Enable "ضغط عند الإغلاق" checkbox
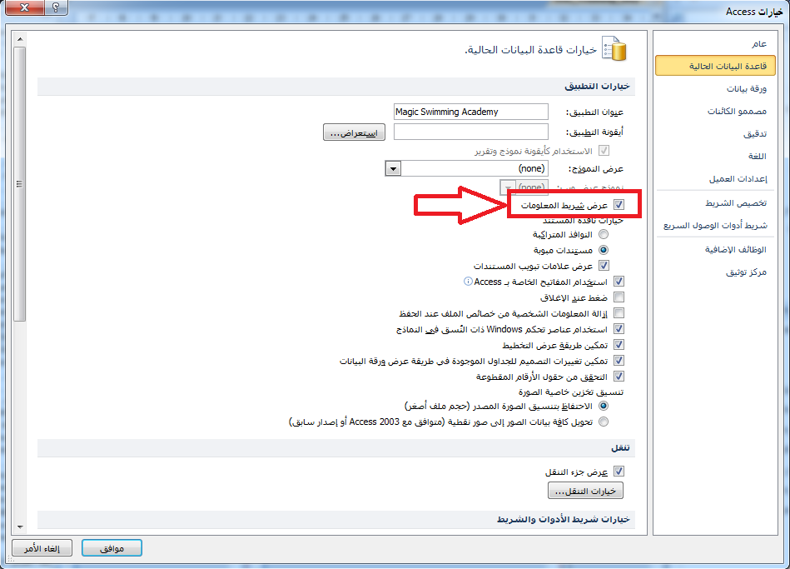790x569 pixels. 619,297
